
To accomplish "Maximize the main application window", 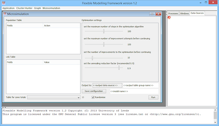I will (206, 2).
